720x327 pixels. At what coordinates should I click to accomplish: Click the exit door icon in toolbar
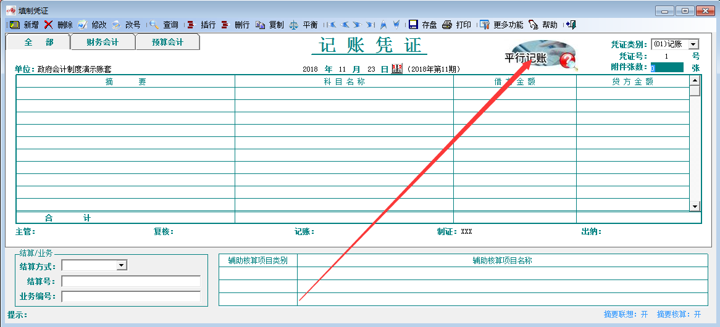point(571,25)
